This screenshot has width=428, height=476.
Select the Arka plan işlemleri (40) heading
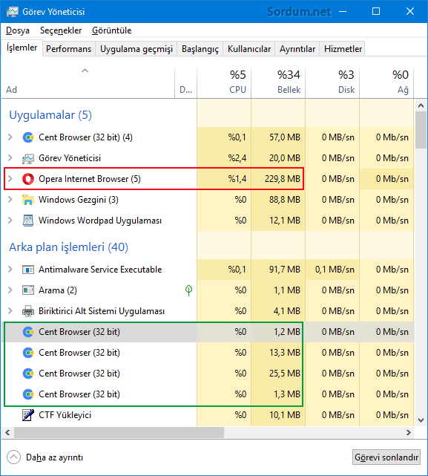68,247
